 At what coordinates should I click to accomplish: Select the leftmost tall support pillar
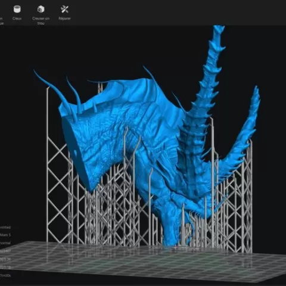tap(48, 165)
